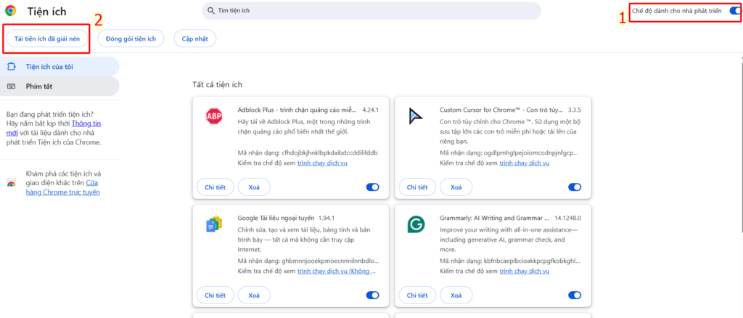
Task: Focus the Tìm tiện ích search field
Action: click(x=371, y=10)
